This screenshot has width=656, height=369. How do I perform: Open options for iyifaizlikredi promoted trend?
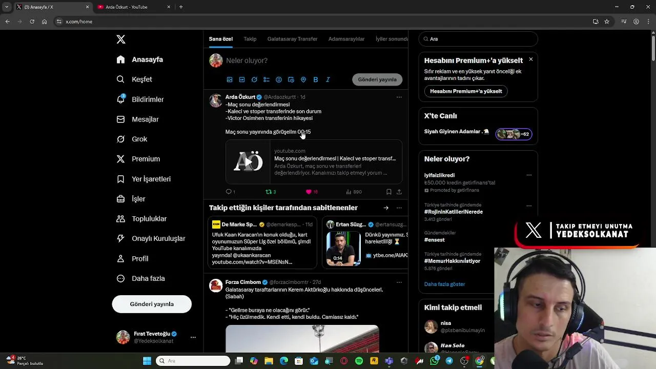click(x=529, y=175)
